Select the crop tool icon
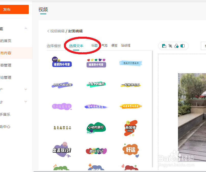The width and height of the screenshot is (206, 172). (170, 46)
